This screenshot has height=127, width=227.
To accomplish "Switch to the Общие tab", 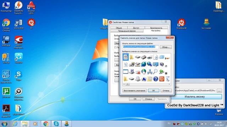I will pyautogui.click(x=119, y=28).
